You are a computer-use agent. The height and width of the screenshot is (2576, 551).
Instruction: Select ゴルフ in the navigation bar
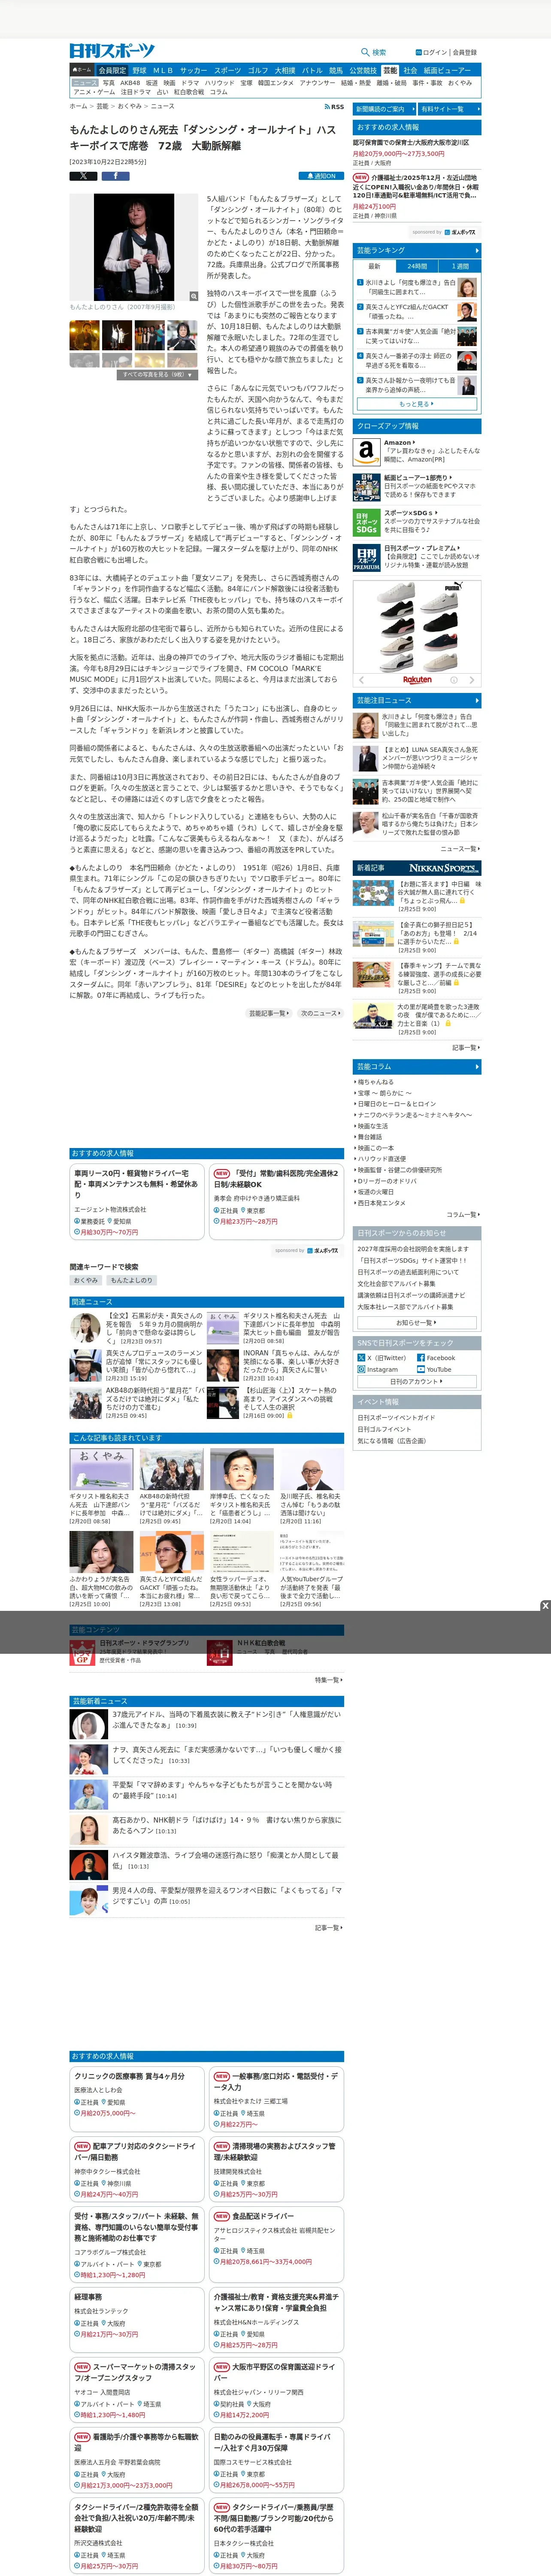[258, 71]
